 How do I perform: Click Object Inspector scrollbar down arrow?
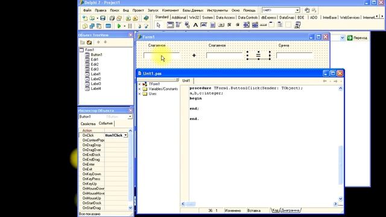click(130, 208)
